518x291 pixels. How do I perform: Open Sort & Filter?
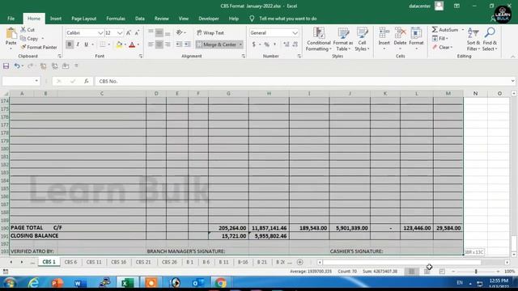[473, 40]
